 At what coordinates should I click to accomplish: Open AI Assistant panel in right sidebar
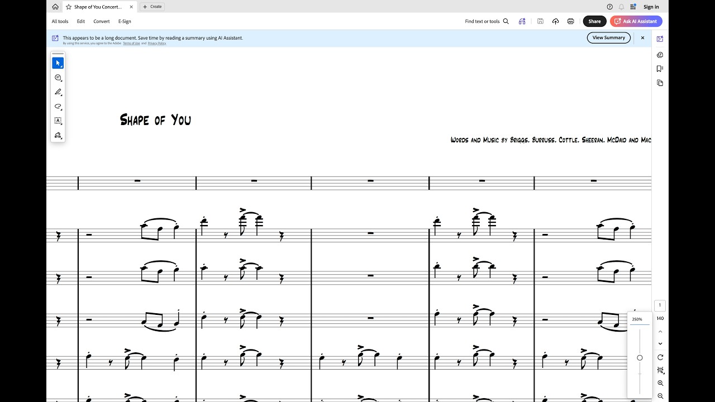(x=660, y=39)
